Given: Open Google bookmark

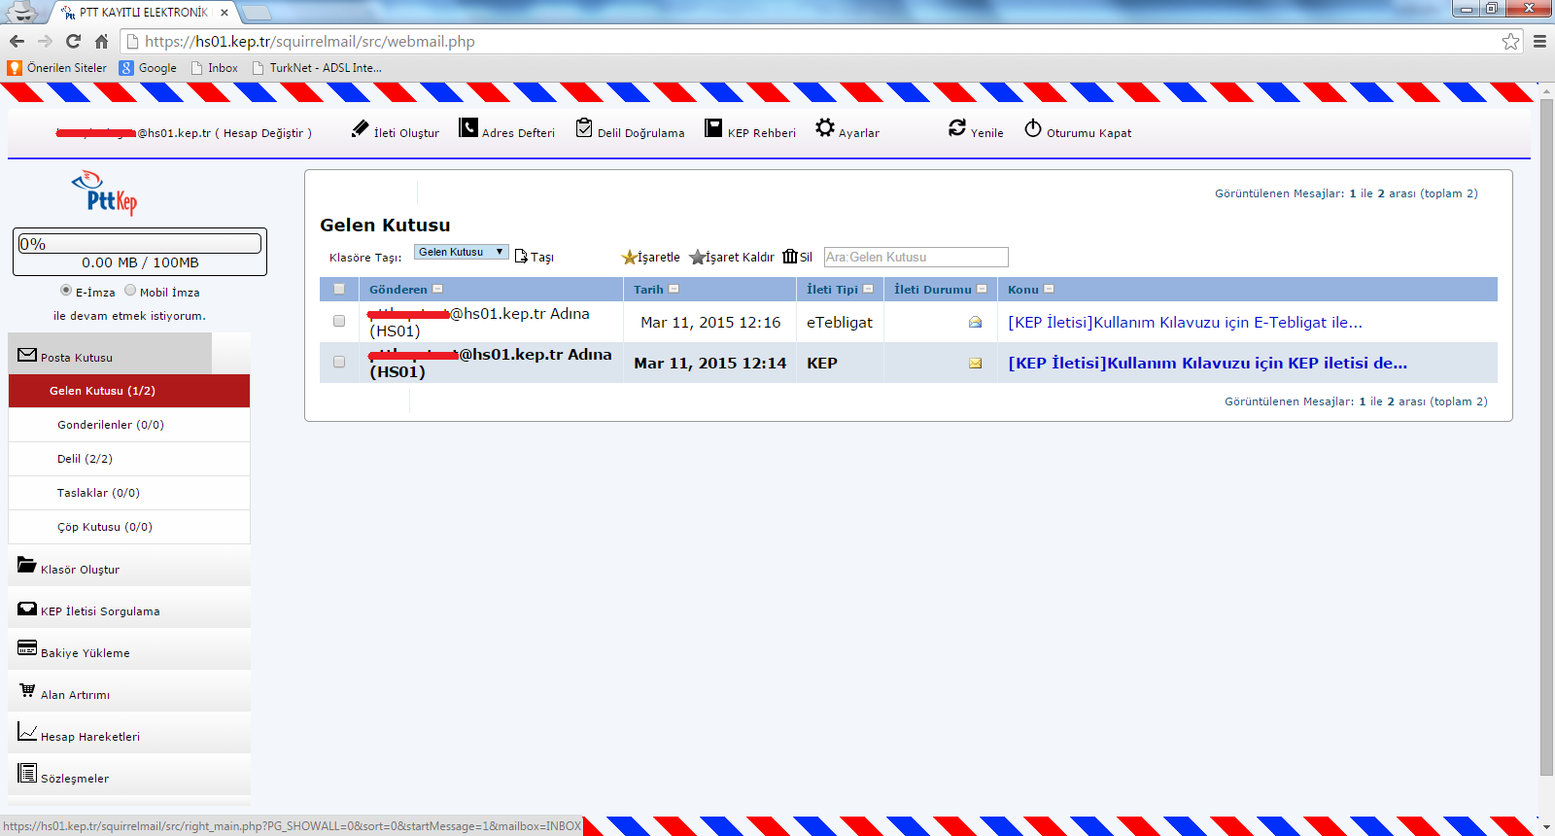Looking at the screenshot, I should (x=148, y=68).
